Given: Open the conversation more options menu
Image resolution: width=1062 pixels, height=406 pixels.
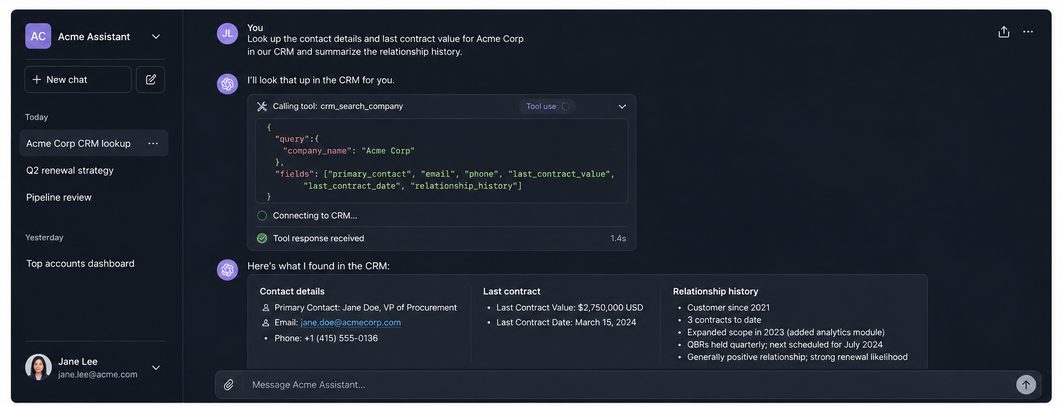Looking at the screenshot, I should click(1028, 32).
